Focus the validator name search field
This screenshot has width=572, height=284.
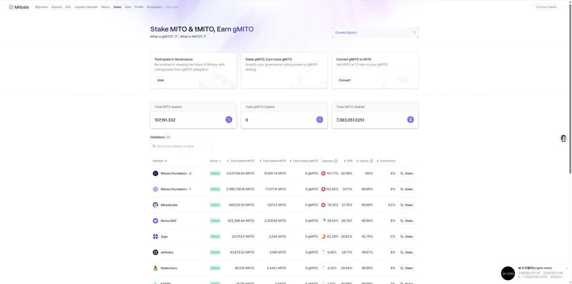[182, 146]
